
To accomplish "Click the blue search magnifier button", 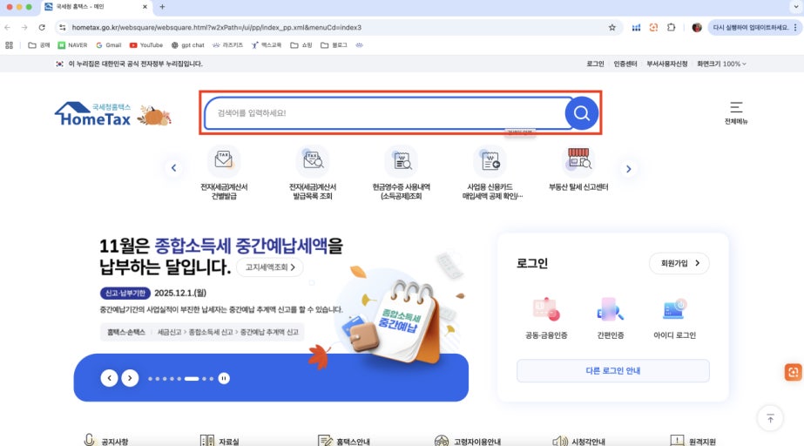I will pyautogui.click(x=582, y=112).
